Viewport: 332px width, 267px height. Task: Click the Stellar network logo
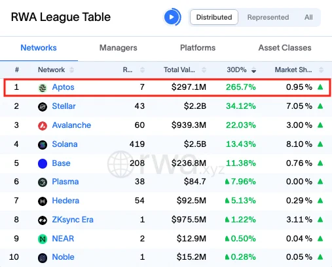click(43, 107)
